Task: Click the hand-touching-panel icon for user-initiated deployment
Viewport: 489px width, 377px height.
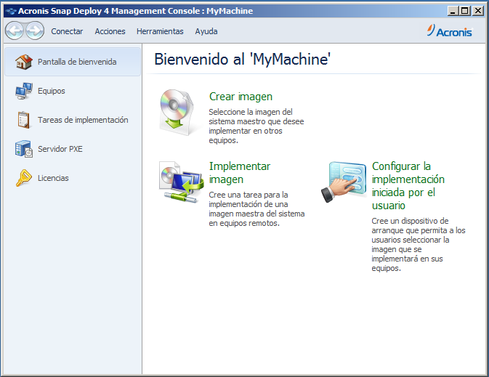Action: coord(344,182)
